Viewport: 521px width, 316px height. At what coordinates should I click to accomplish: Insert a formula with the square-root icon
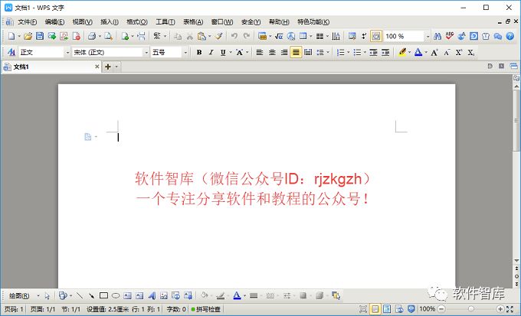[x=279, y=36]
